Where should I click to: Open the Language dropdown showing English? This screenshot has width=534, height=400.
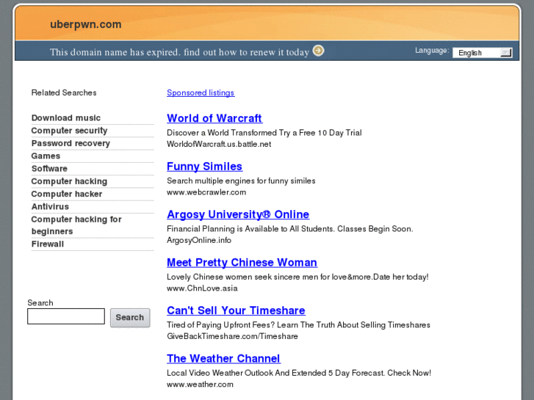[483, 52]
